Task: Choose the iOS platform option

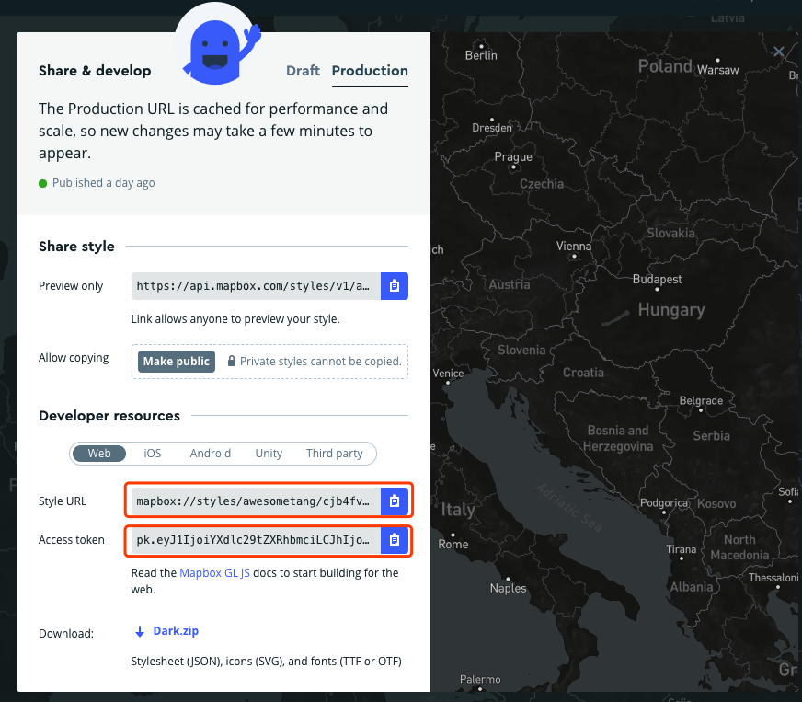Action: click(x=153, y=454)
